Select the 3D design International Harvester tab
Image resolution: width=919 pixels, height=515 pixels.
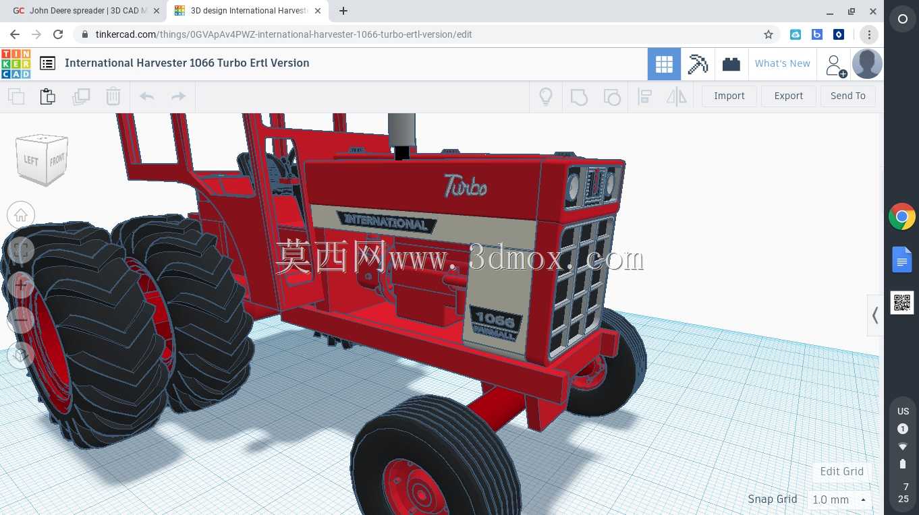click(x=248, y=11)
